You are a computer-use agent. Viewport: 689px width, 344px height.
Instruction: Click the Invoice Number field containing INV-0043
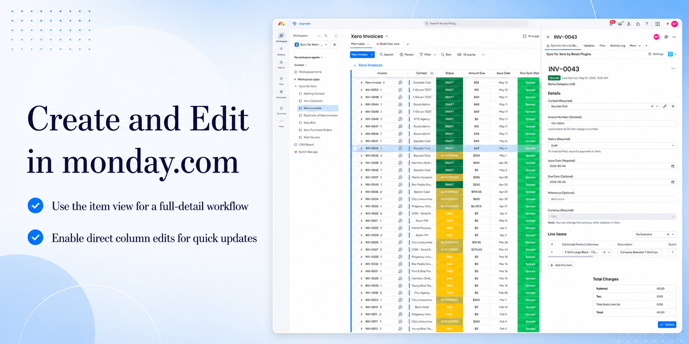tap(612, 123)
